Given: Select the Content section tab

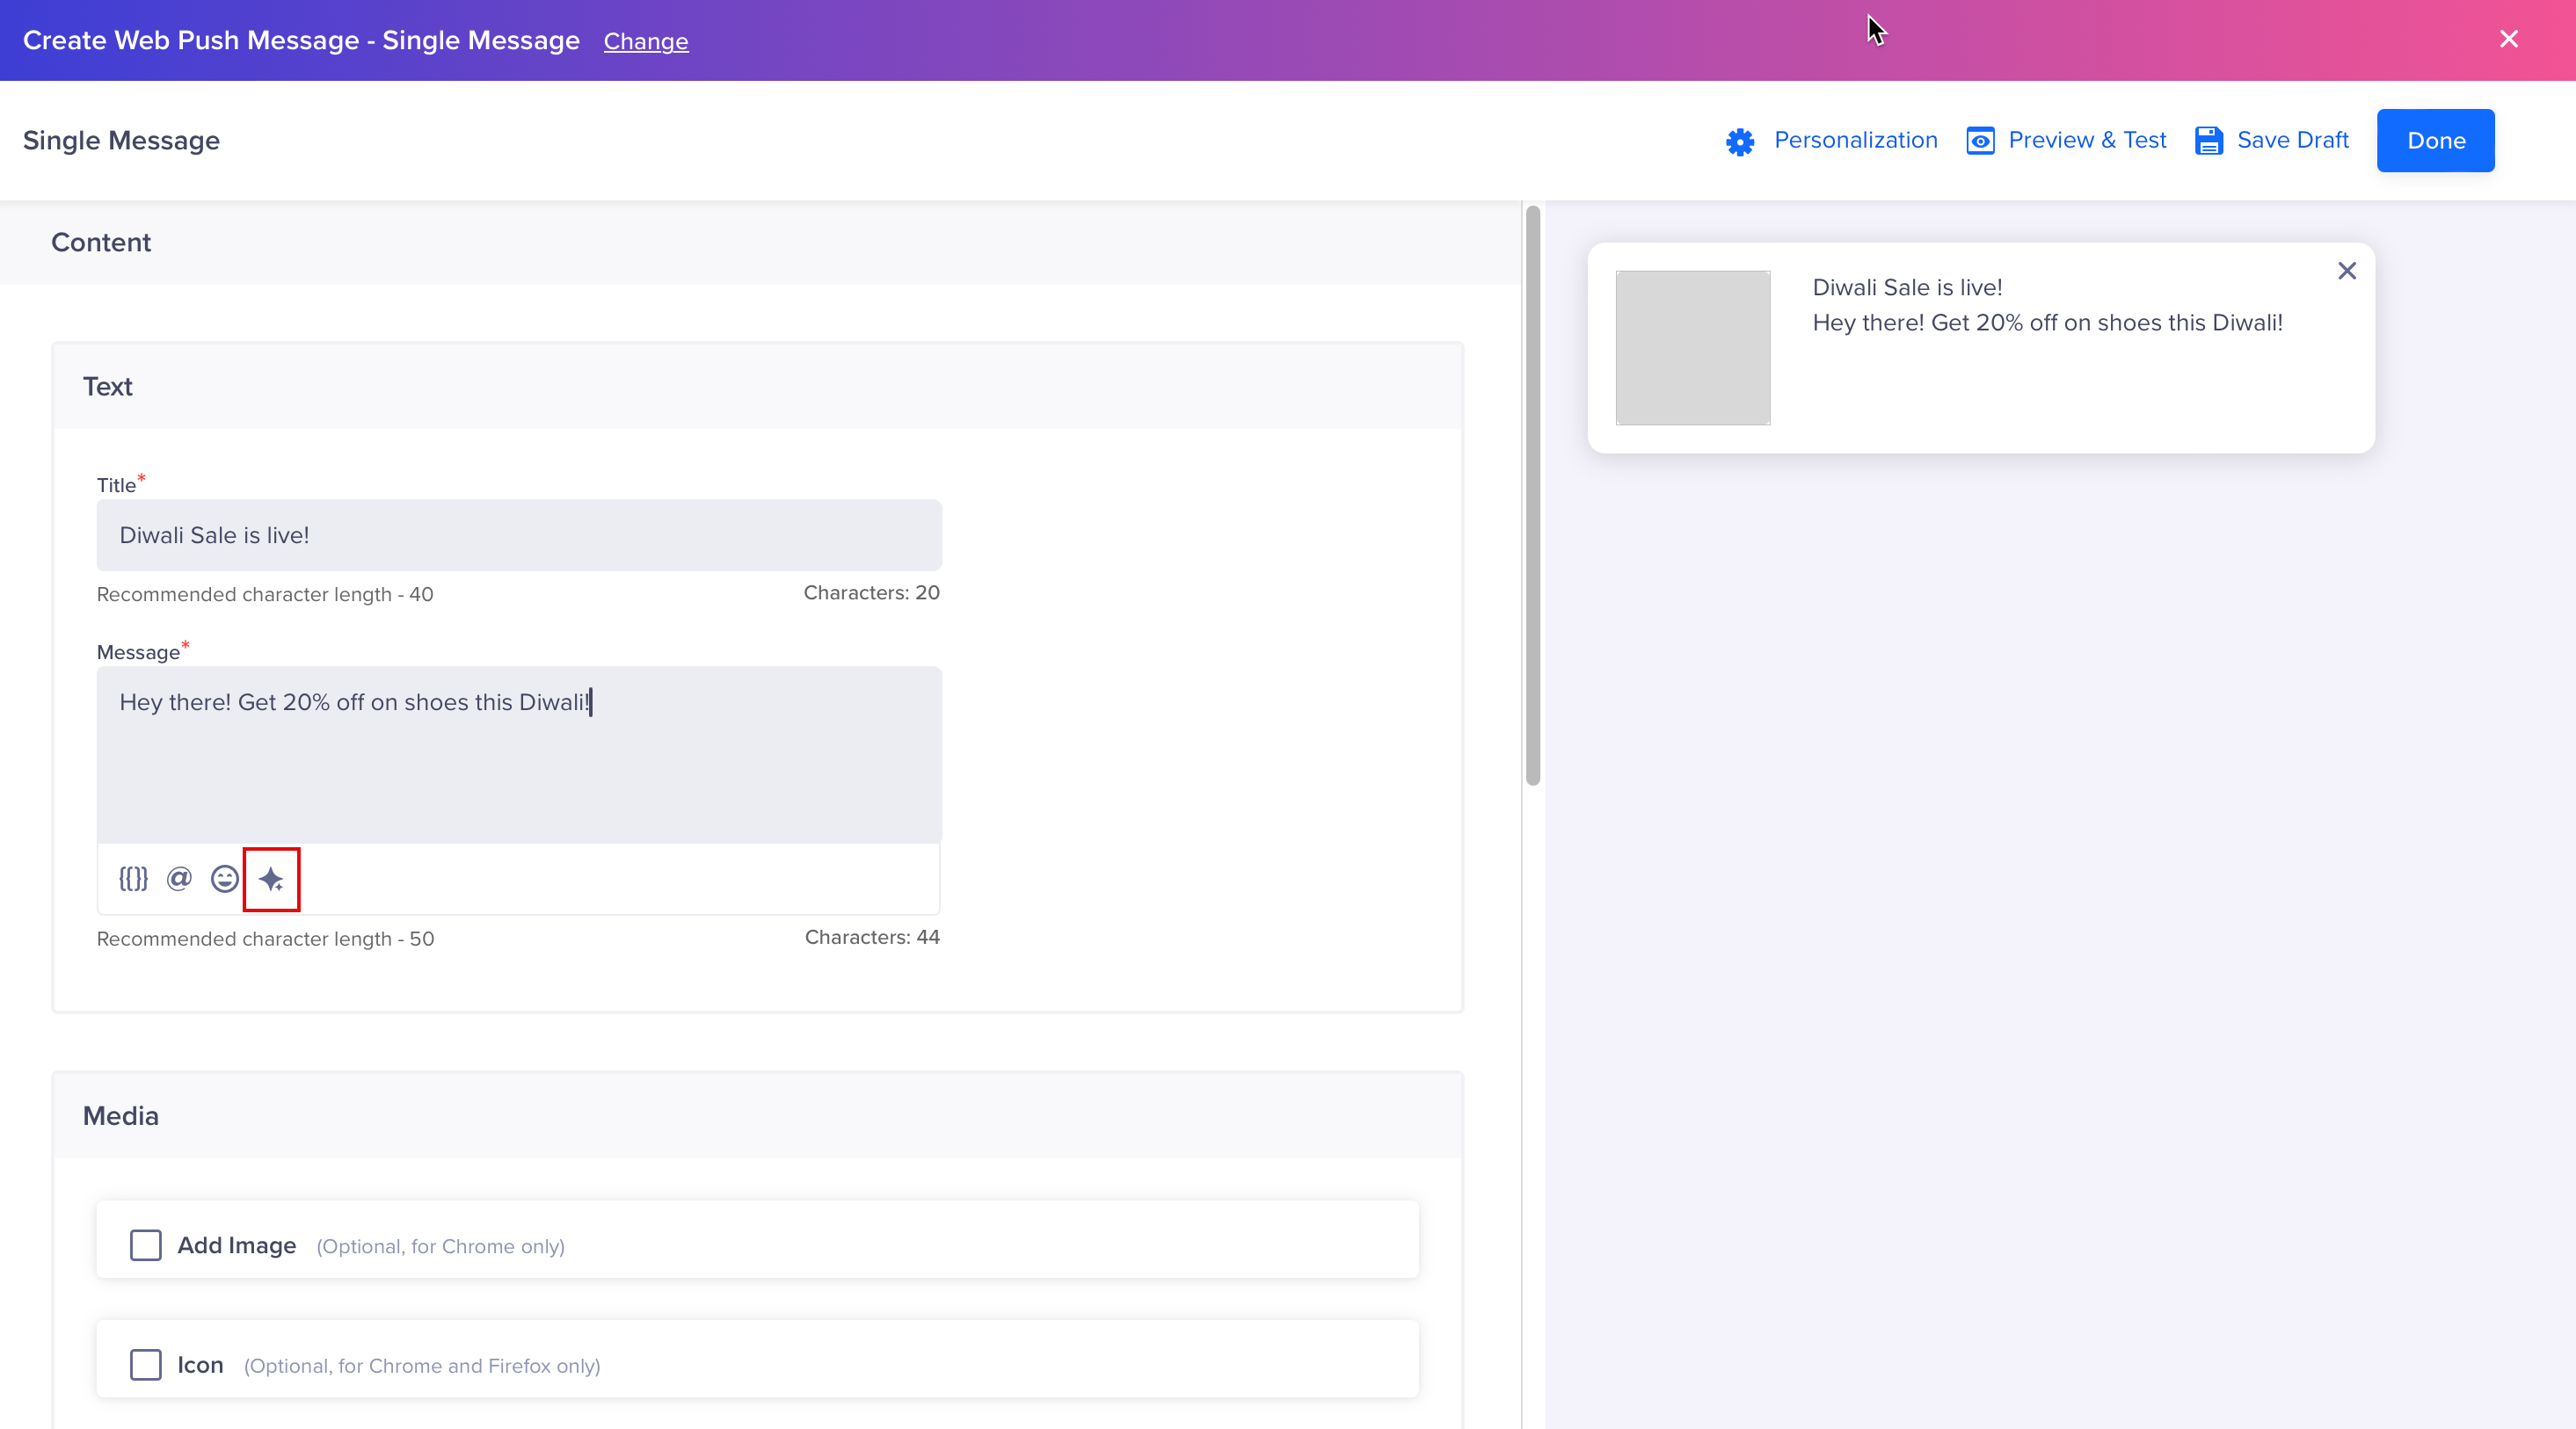Looking at the screenshot, I should (x=102, y=243).
